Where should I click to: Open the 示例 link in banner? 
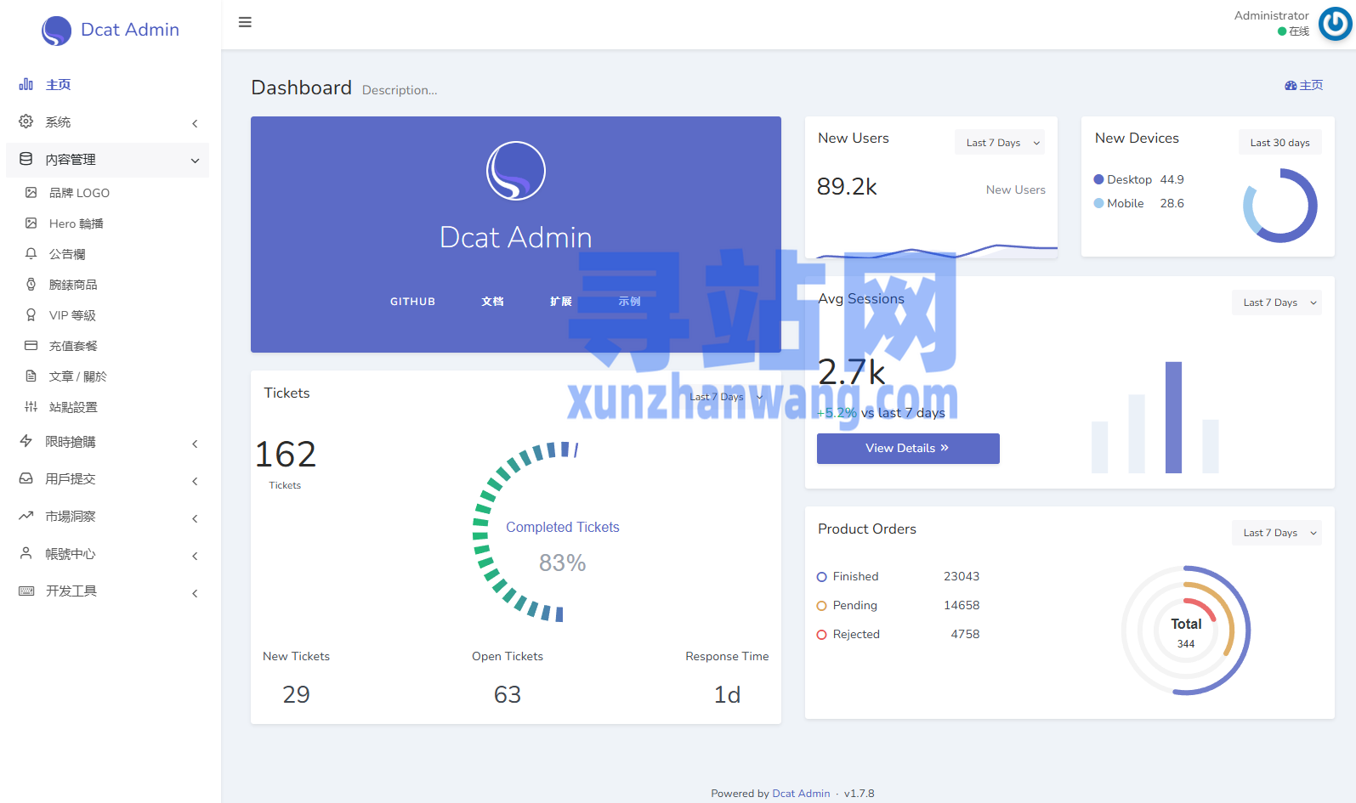point(629,302)
